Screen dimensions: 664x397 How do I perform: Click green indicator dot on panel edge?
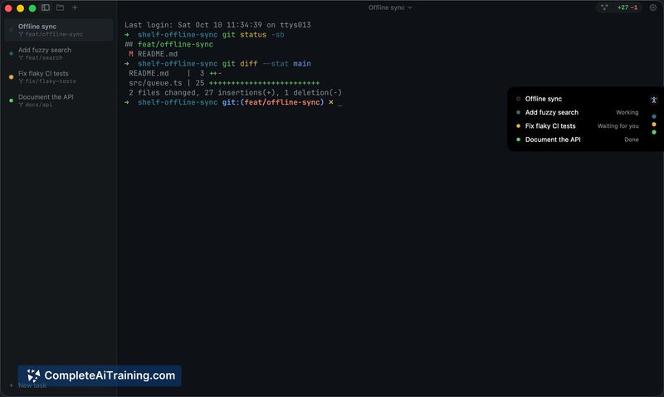pyautogui.click(x=654, y=132)
